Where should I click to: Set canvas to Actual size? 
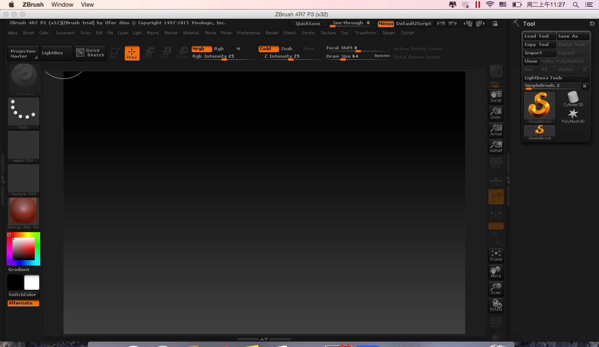496,130
